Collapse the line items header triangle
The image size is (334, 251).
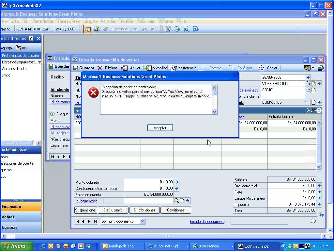tap(78, 111)
